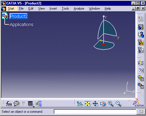
Task: Restore the inner document window
Action: 138,9
